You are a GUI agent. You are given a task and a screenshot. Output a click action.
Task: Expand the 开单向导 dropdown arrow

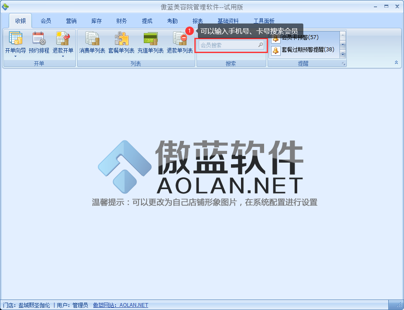click(15, 56)
